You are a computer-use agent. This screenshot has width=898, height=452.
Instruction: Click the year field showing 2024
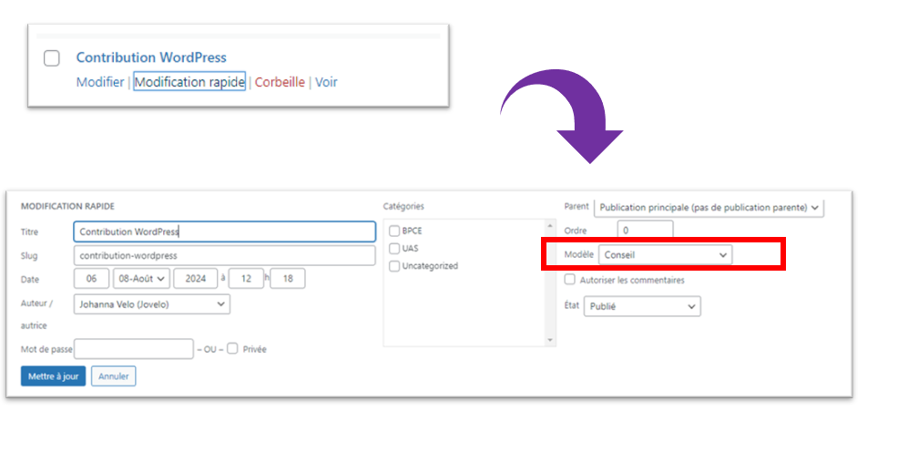(x=195, y=279)
